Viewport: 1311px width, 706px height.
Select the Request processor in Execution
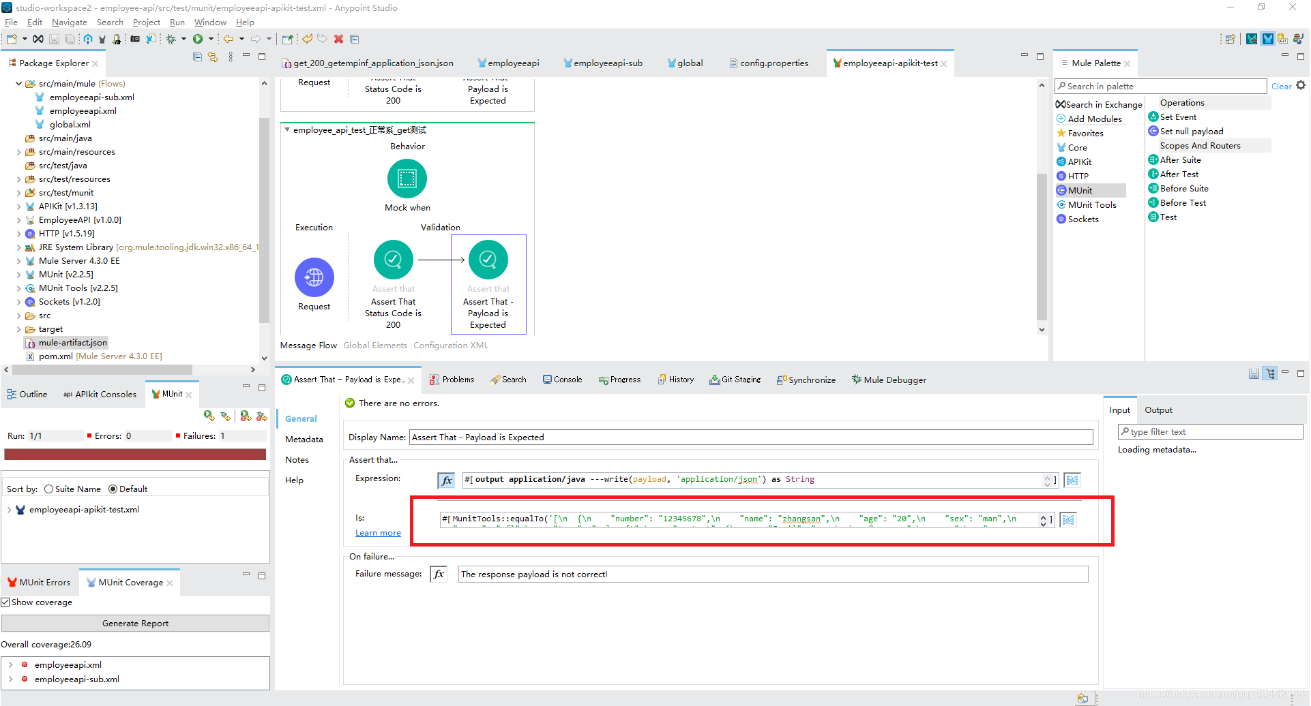314,277
